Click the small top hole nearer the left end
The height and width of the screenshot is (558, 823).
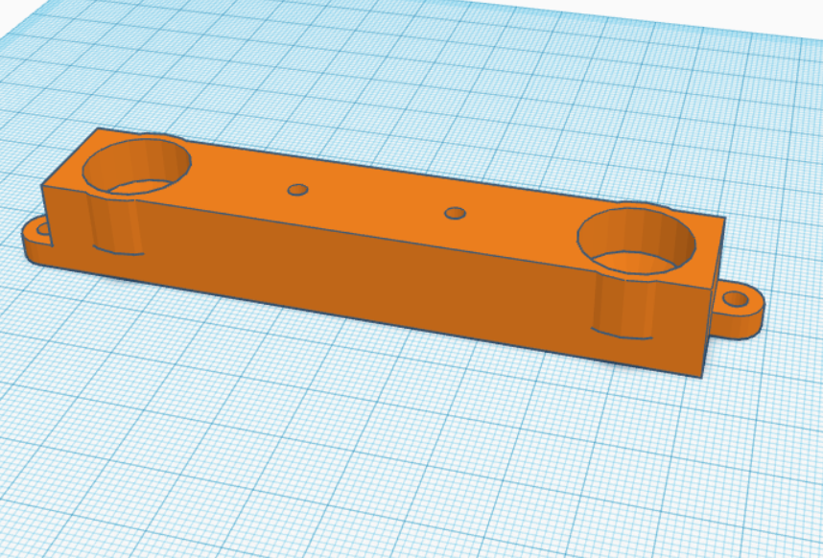pyautogui.click(x=297, y=189)
